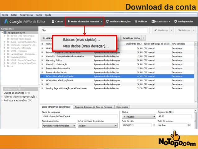
Task: Open Tipo de campanha dropdown
Action: (59, 126)
